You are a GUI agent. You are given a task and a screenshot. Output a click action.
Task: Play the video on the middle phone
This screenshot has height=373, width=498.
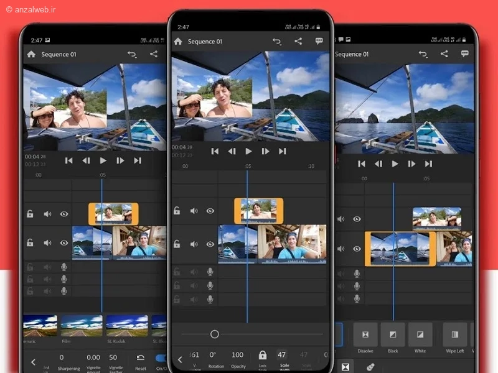(x=248, y=151)
